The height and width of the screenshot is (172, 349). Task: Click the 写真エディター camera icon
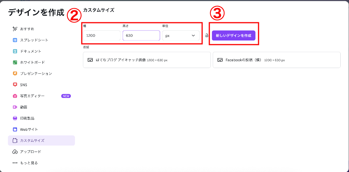[15, 96]
